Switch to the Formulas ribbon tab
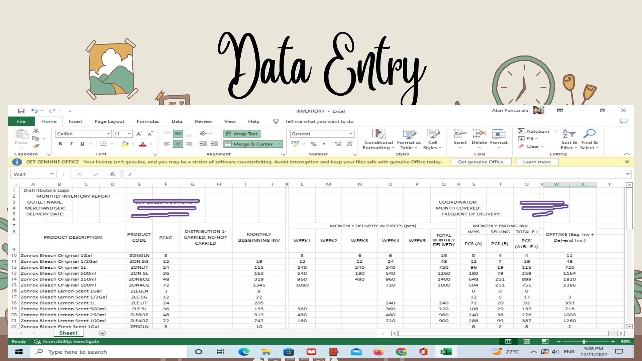Image resolution: width=642 pixels, height=361 pixels. coord(148,121)
